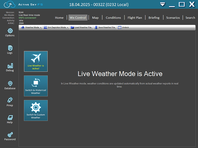Image resolution: width=198 pixels, height=148 pixels.
Task: Click the Active Sky cloud logo
Action: pos(9,4)
